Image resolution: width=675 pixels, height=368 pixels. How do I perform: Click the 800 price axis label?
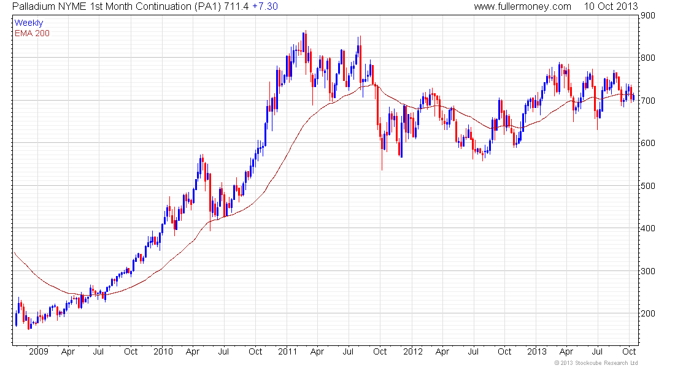pos(647,58)
